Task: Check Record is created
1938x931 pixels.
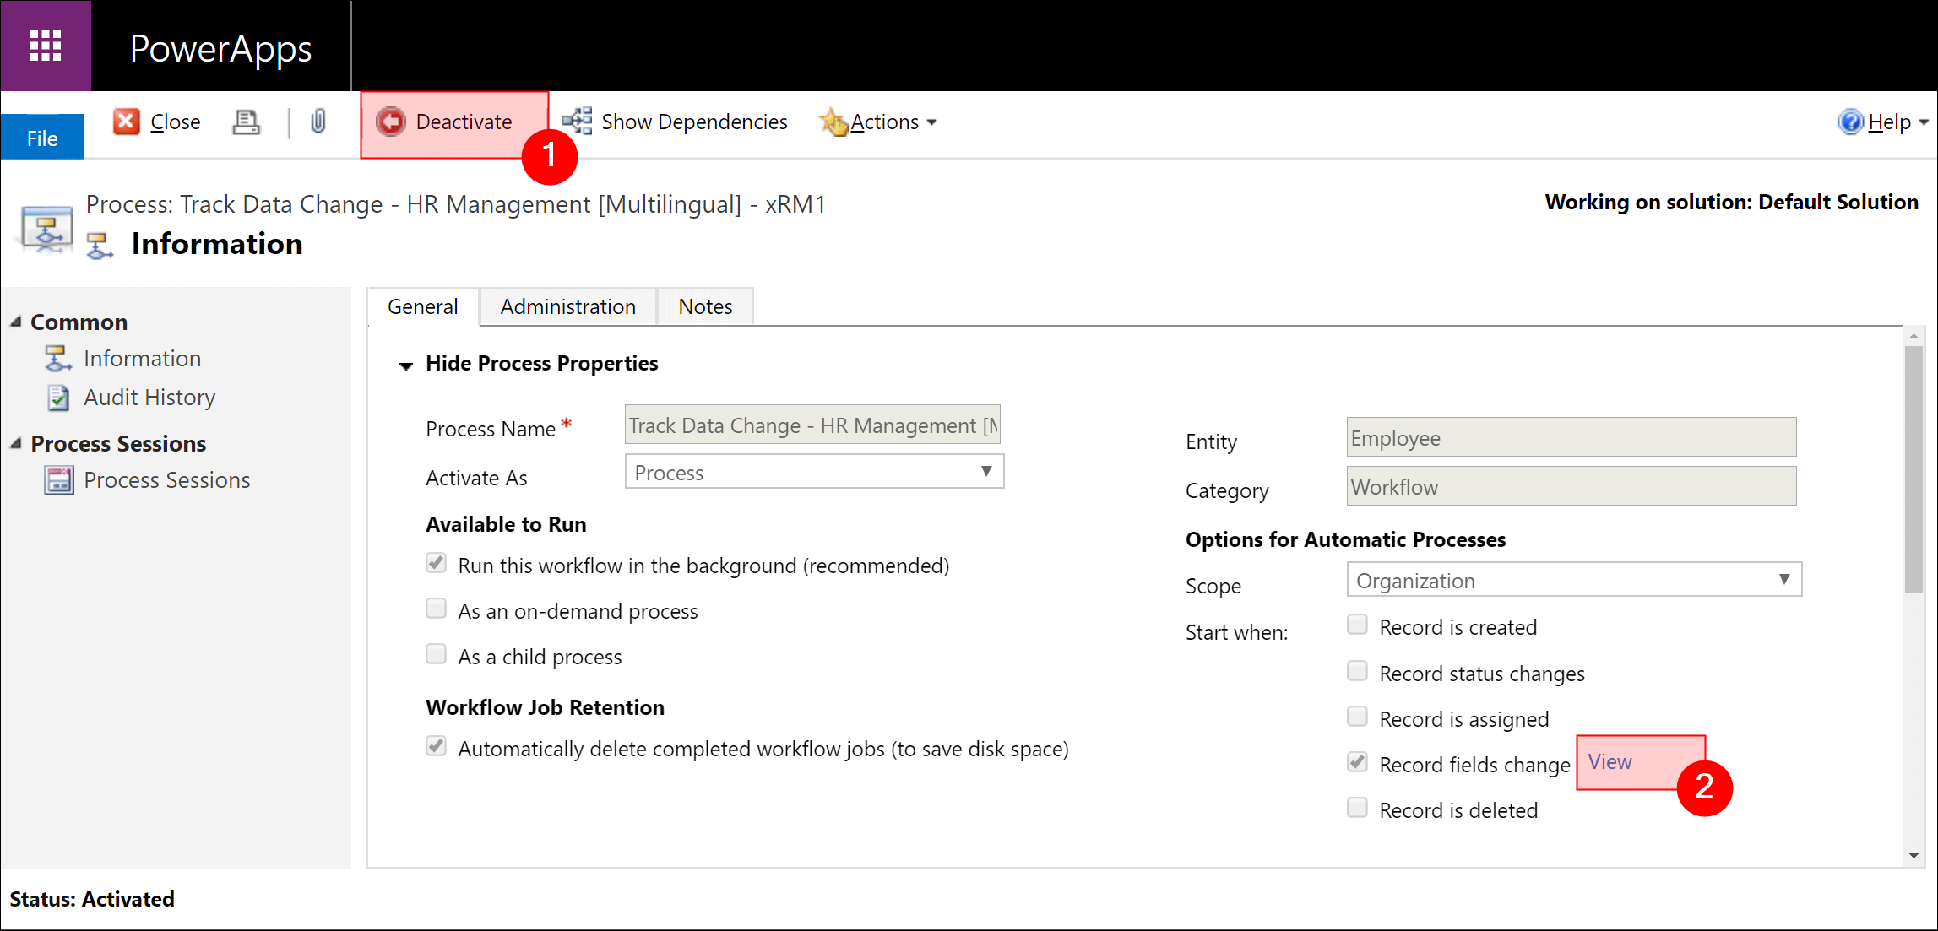Action: coord(1357,625)
